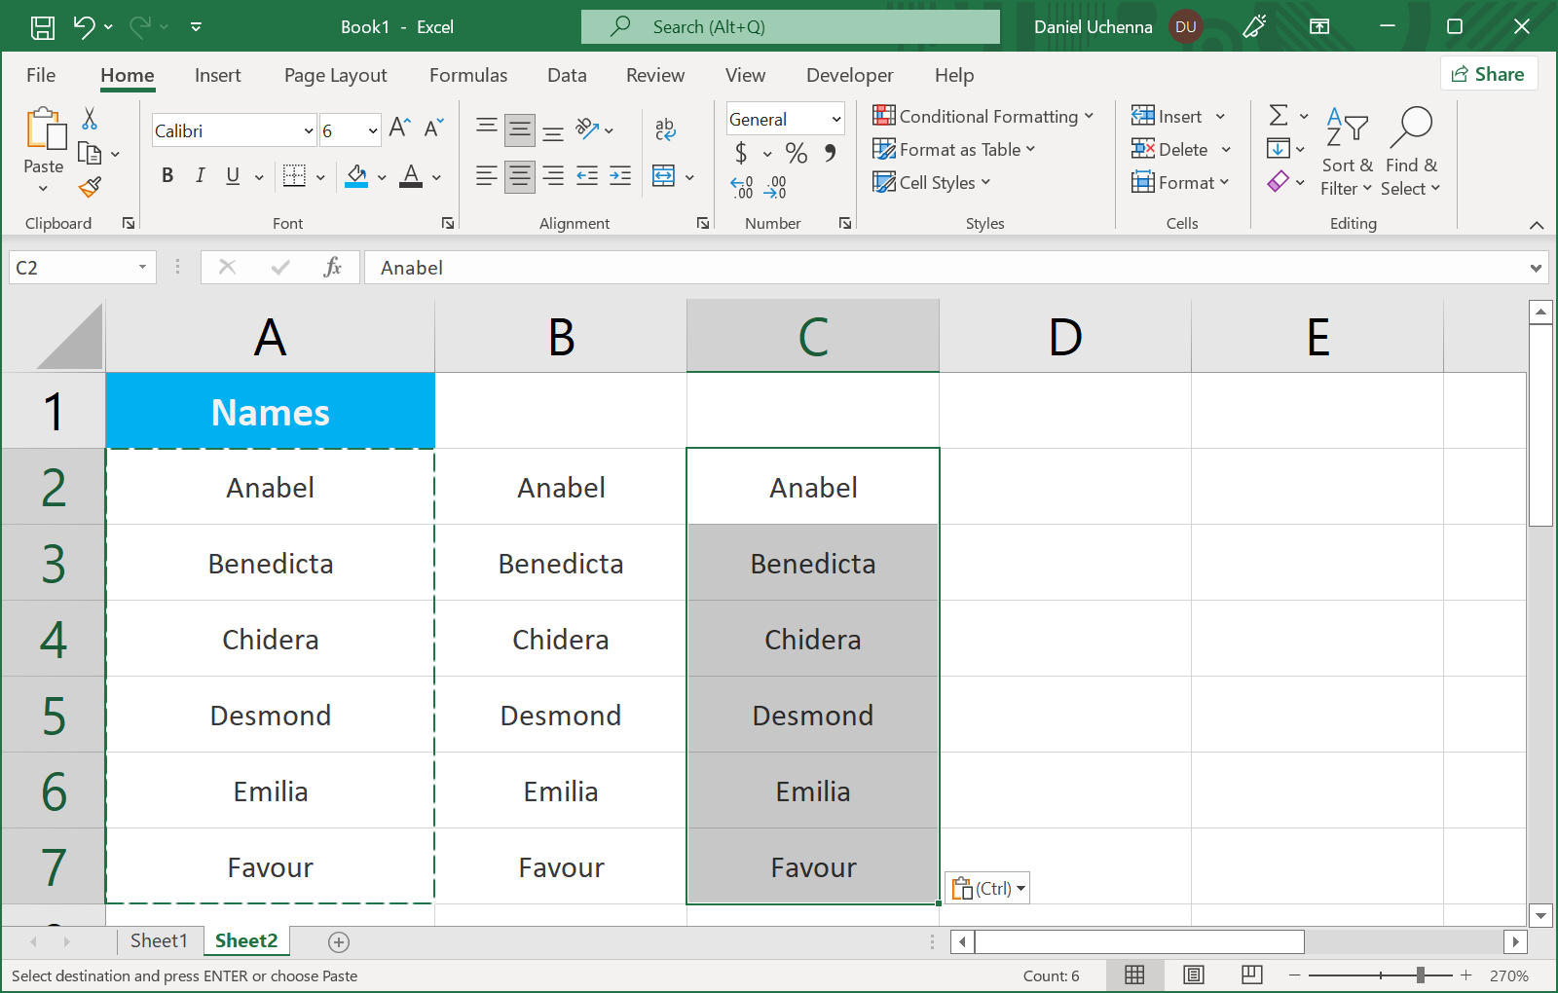Click the Share button

click(x=1488, y=74)
